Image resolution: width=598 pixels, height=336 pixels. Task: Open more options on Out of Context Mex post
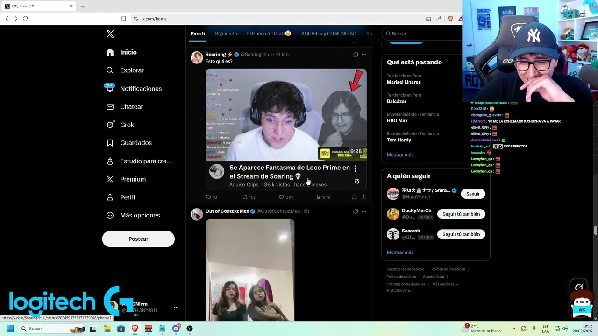pos(364,211)
